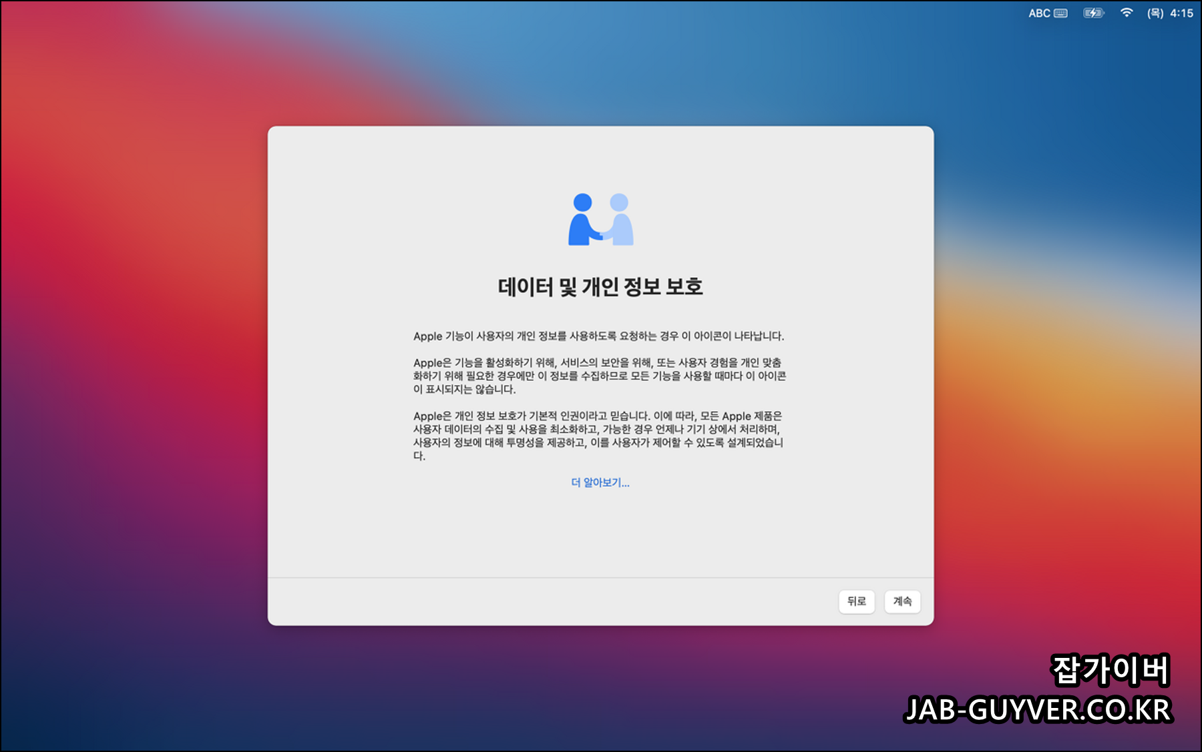Click the paragraph starting Apple은 개인 정보 보호가
Screen dimensions: 1202x752
pos(598,436)
